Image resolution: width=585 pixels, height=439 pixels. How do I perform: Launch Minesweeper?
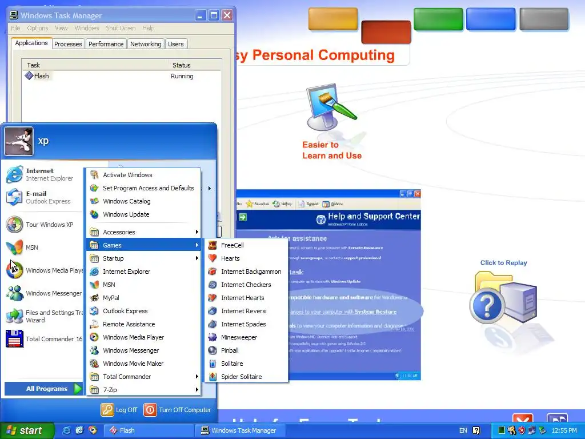click(x=246, y=337)
